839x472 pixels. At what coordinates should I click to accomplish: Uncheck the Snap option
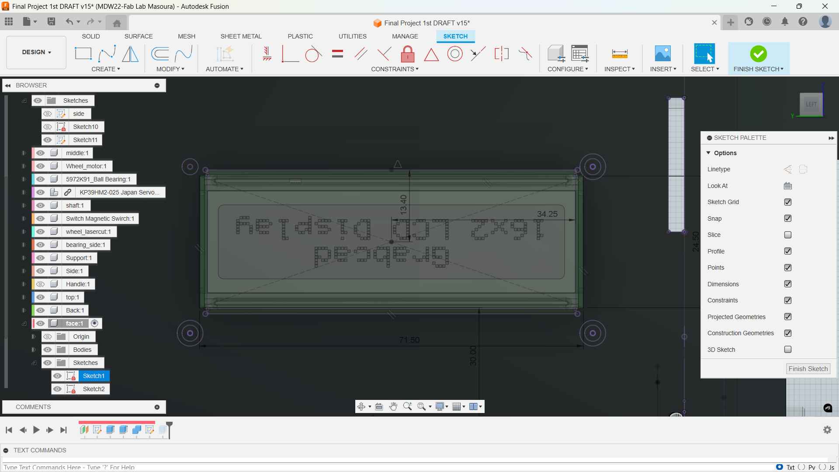[x=788, y=219]
